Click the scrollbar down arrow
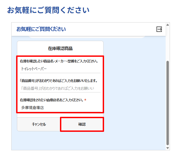The image size is (178, 157). [x=168, y=148]
